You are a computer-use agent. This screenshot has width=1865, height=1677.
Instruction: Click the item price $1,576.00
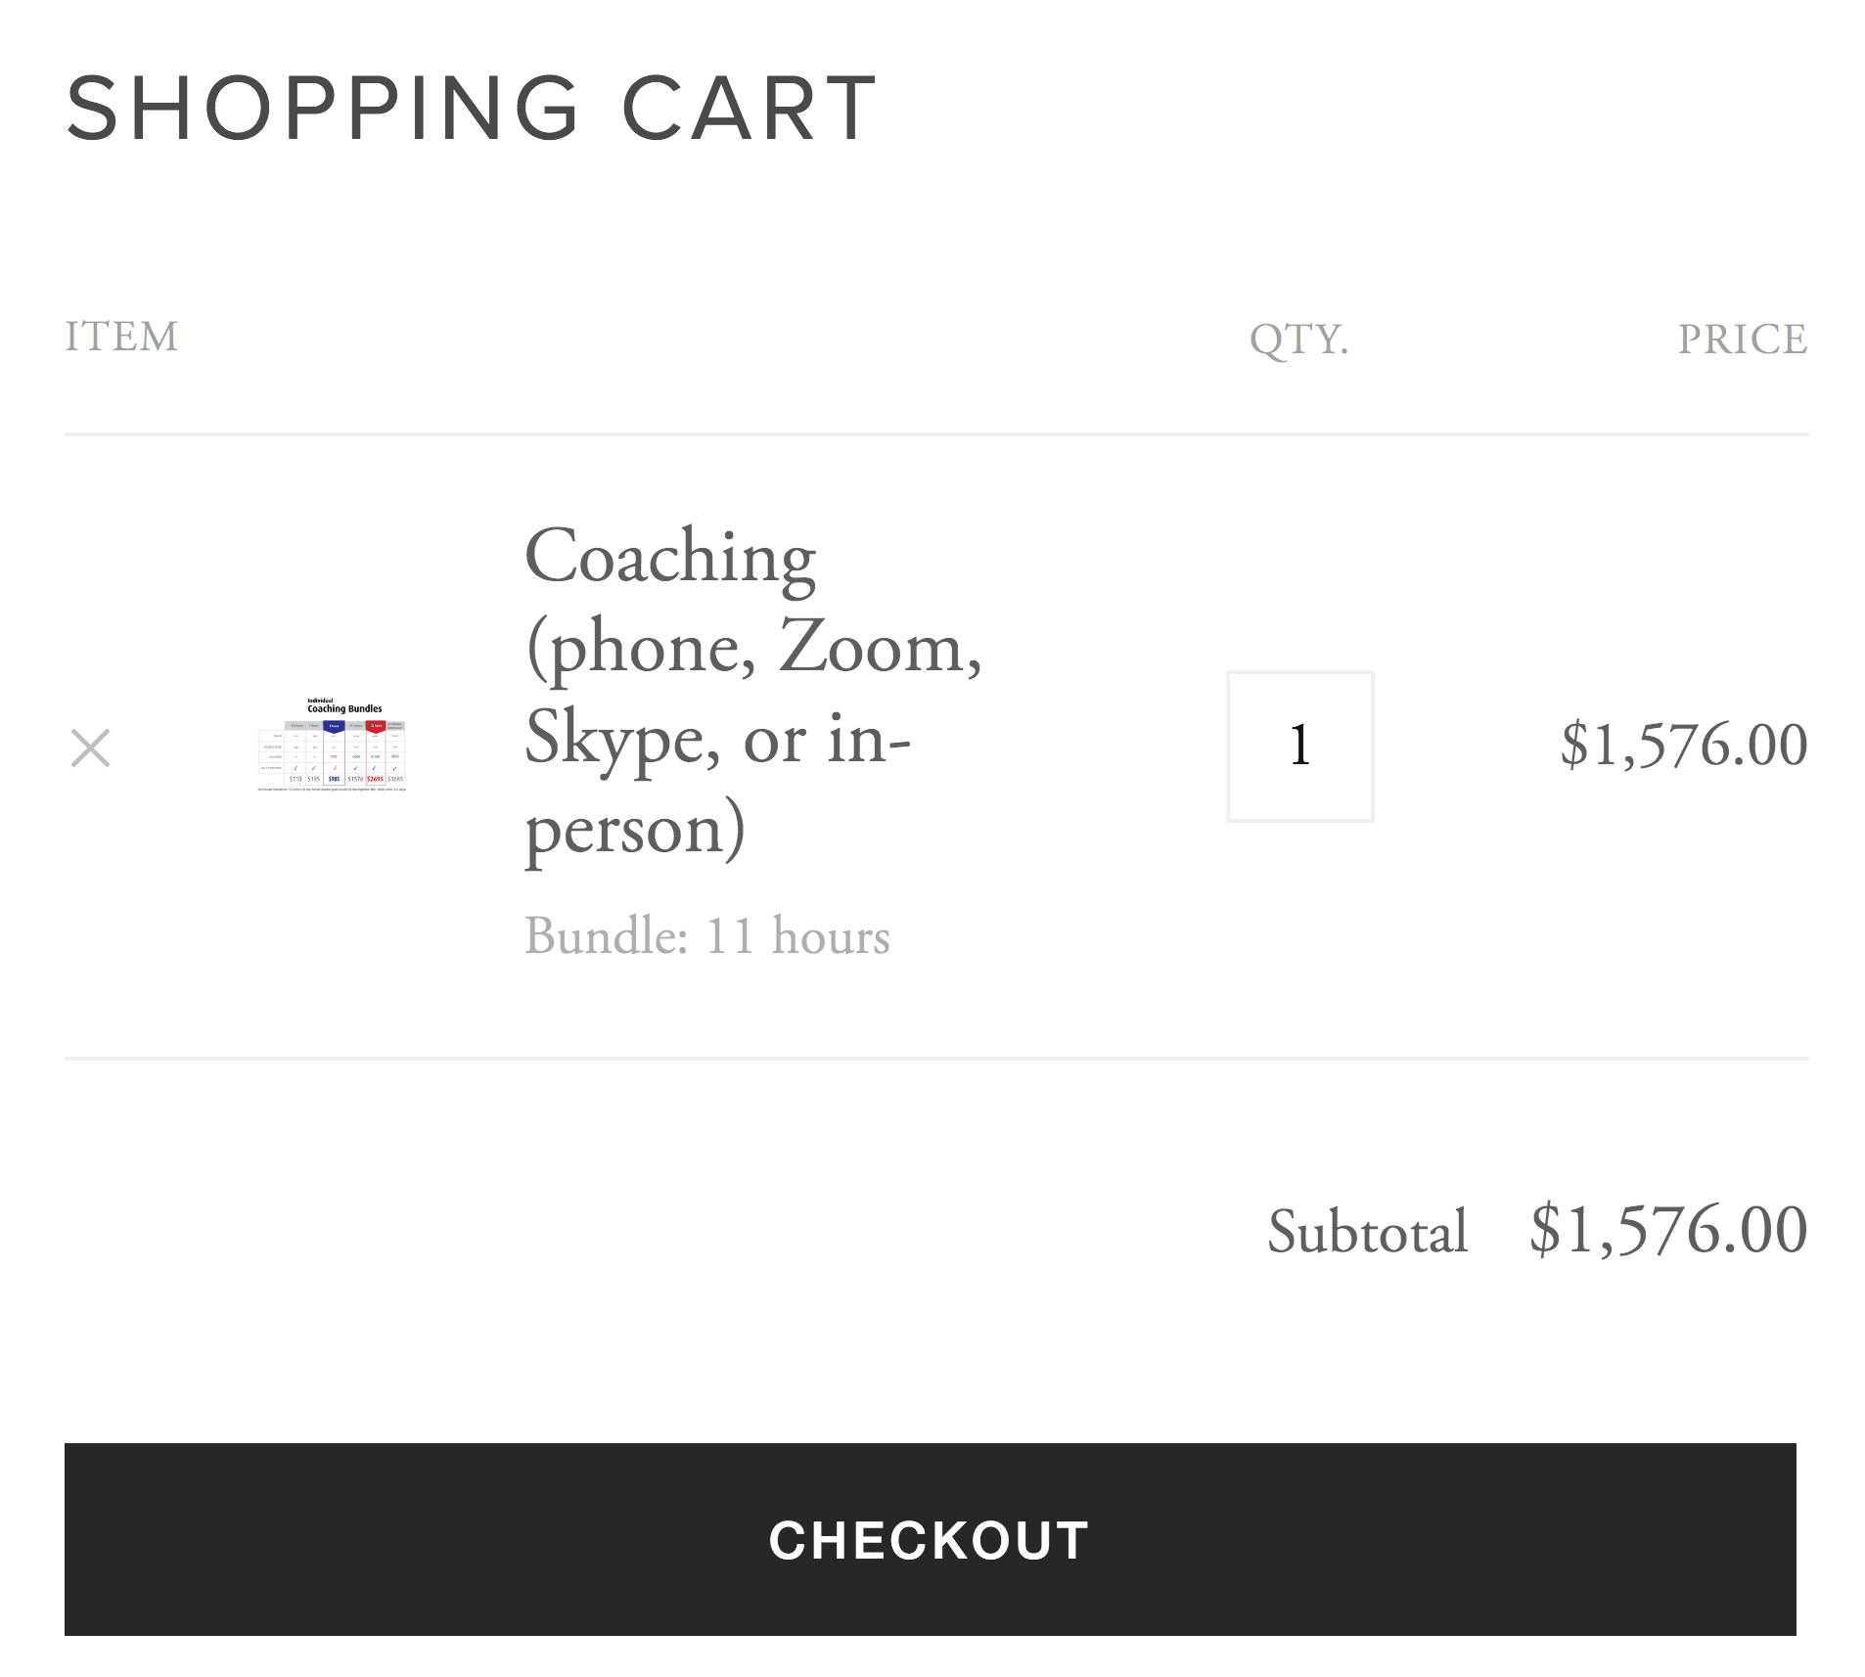point(1684,745)
